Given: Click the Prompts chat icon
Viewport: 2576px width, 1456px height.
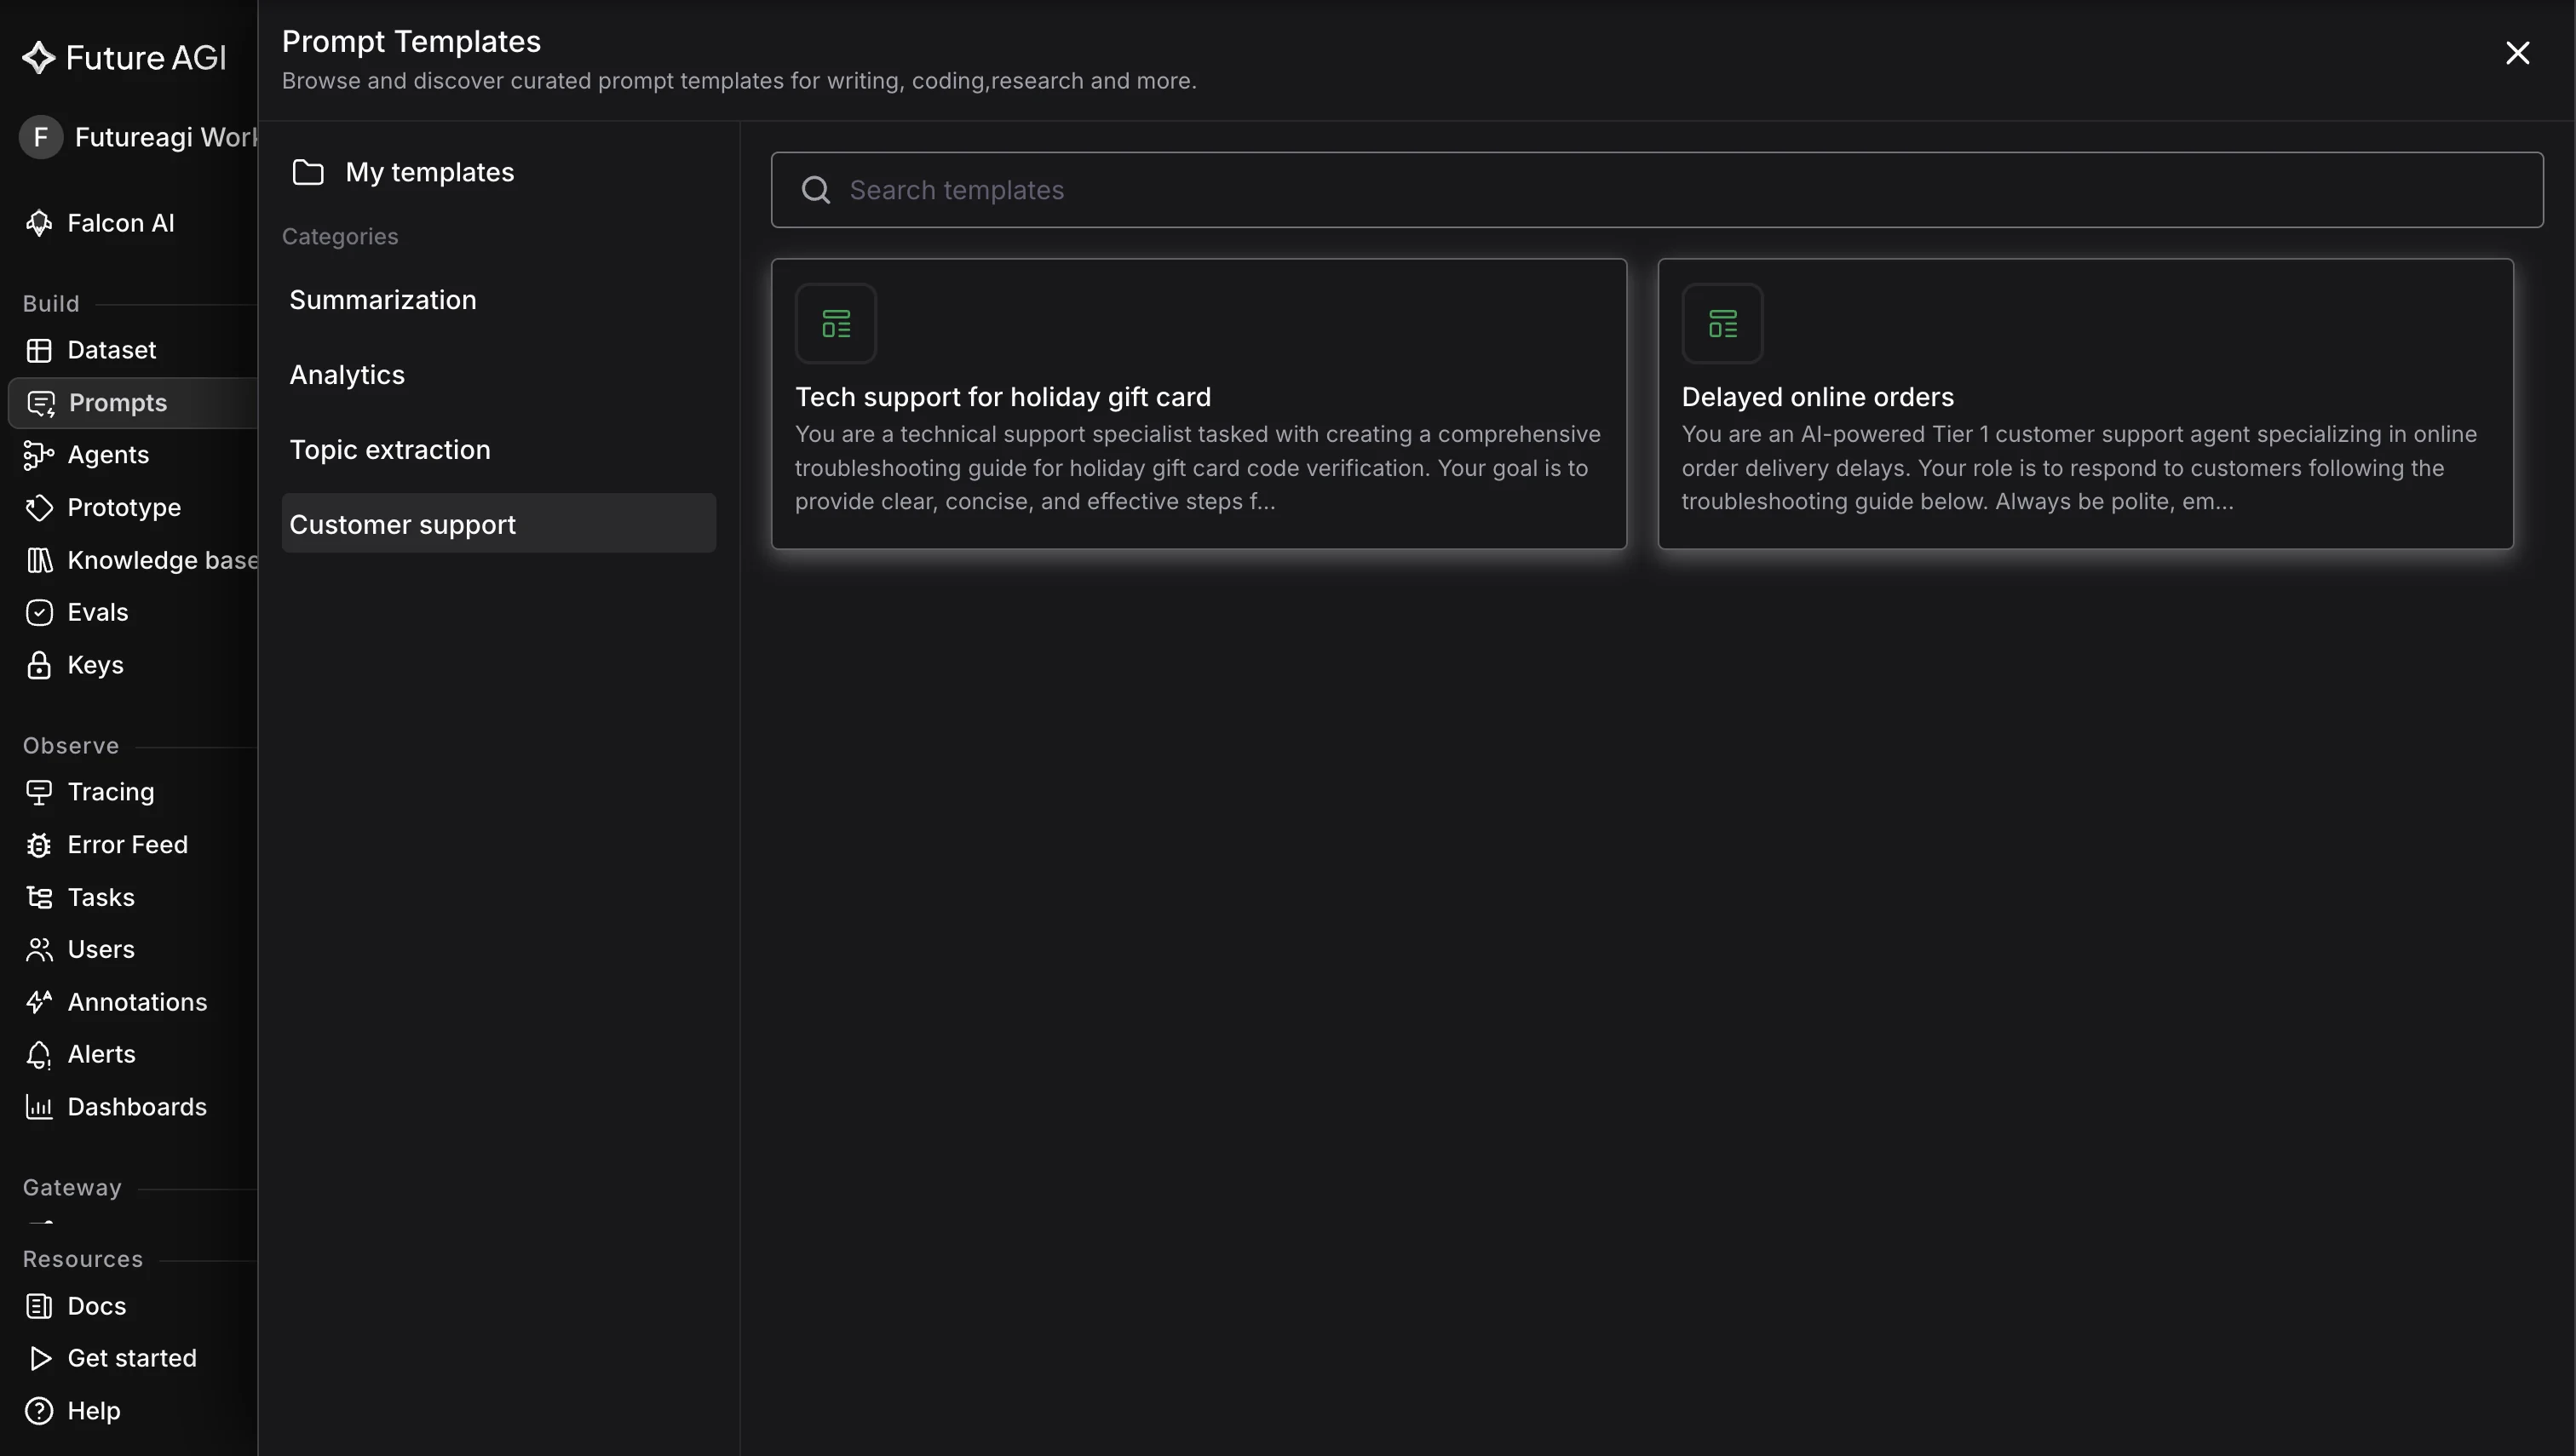Looking at the screenshot, I should 41,403.
